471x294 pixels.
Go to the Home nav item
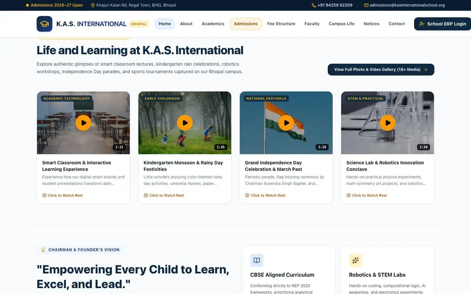(x=165, y=24)
